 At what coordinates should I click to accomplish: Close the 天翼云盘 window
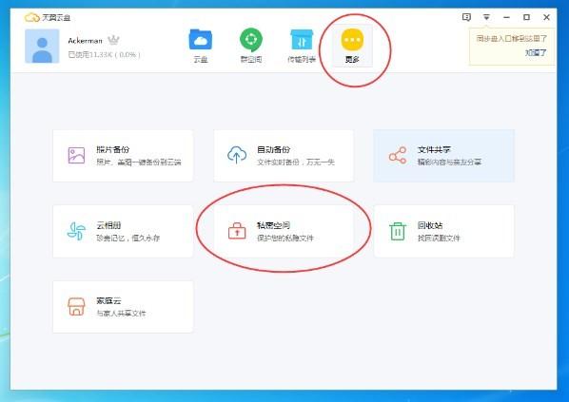click(546, 17)
